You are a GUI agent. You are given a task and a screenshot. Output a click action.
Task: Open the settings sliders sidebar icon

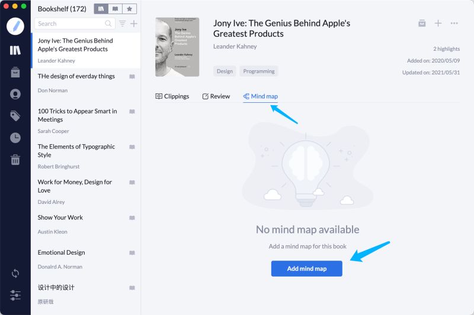[x=15, y=295]
